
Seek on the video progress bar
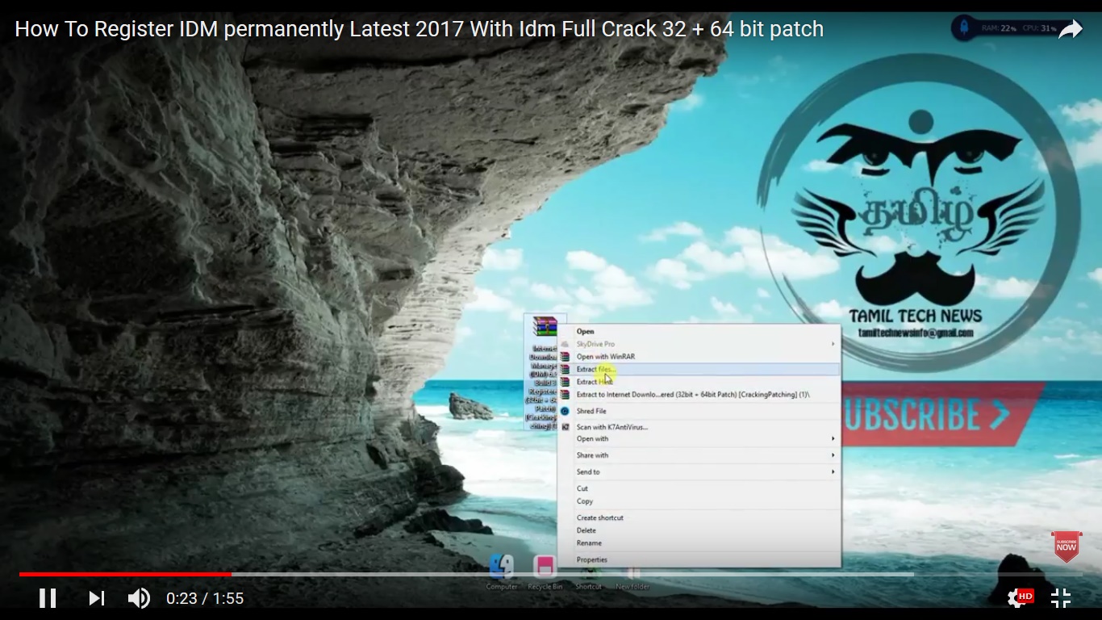coord(551,574)
